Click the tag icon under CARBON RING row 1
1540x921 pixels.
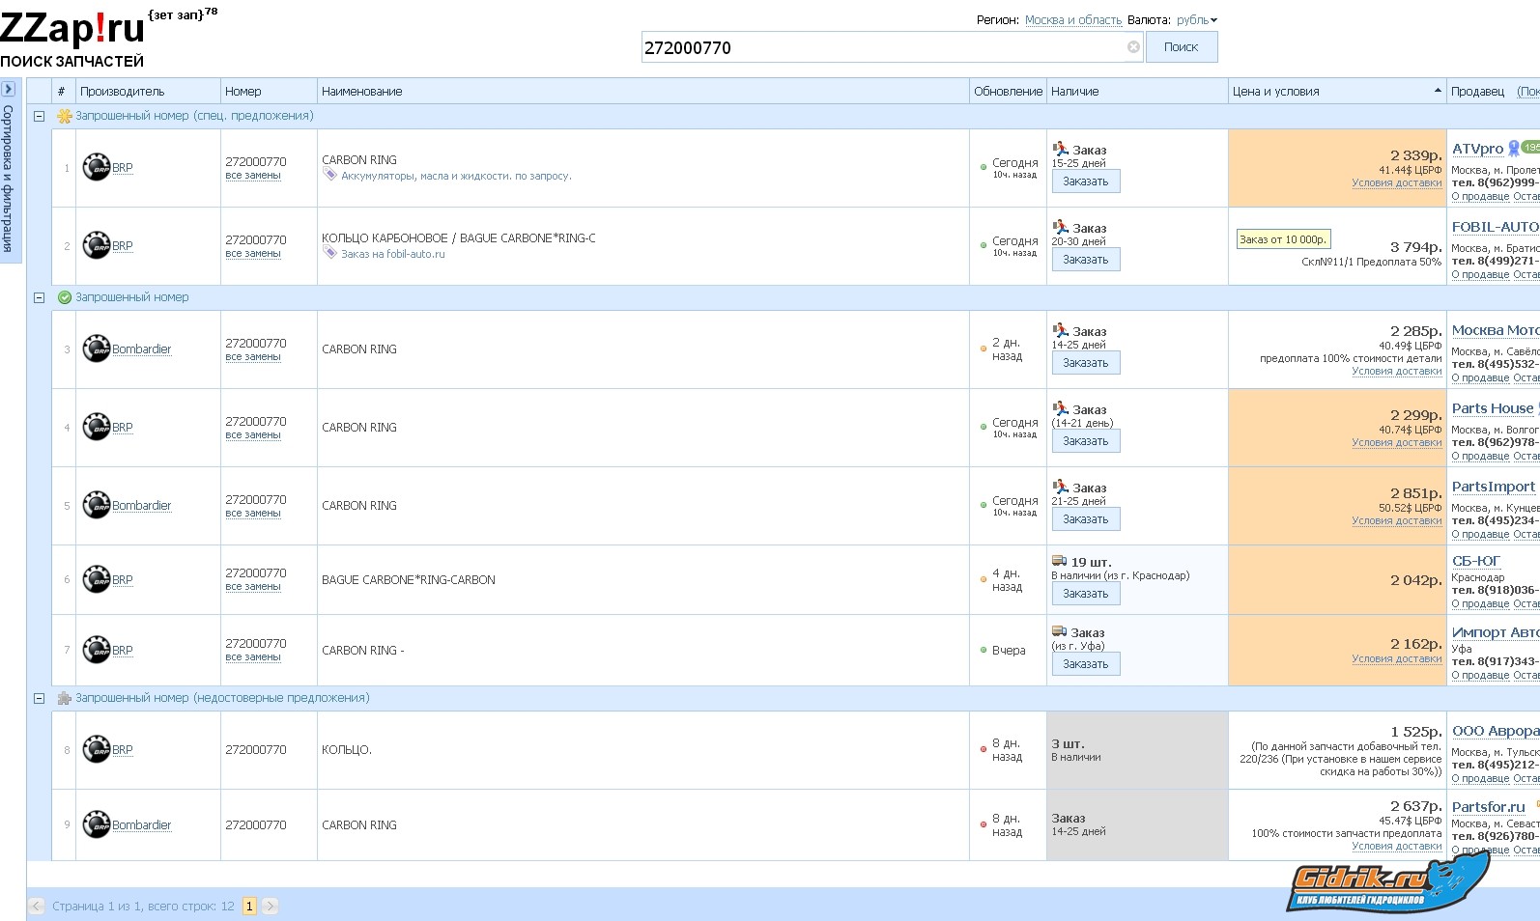pyautogui.click(x=329, y=176)
